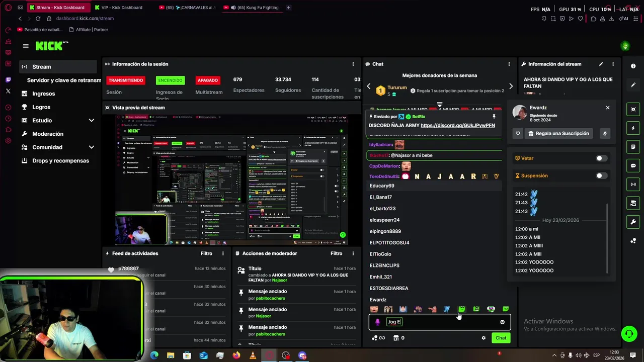
Task: Toggle the Vetar ban switch
Action: [x=602, y=158]
